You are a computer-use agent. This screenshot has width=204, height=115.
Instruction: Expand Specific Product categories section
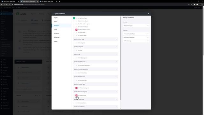coord(96,92)
